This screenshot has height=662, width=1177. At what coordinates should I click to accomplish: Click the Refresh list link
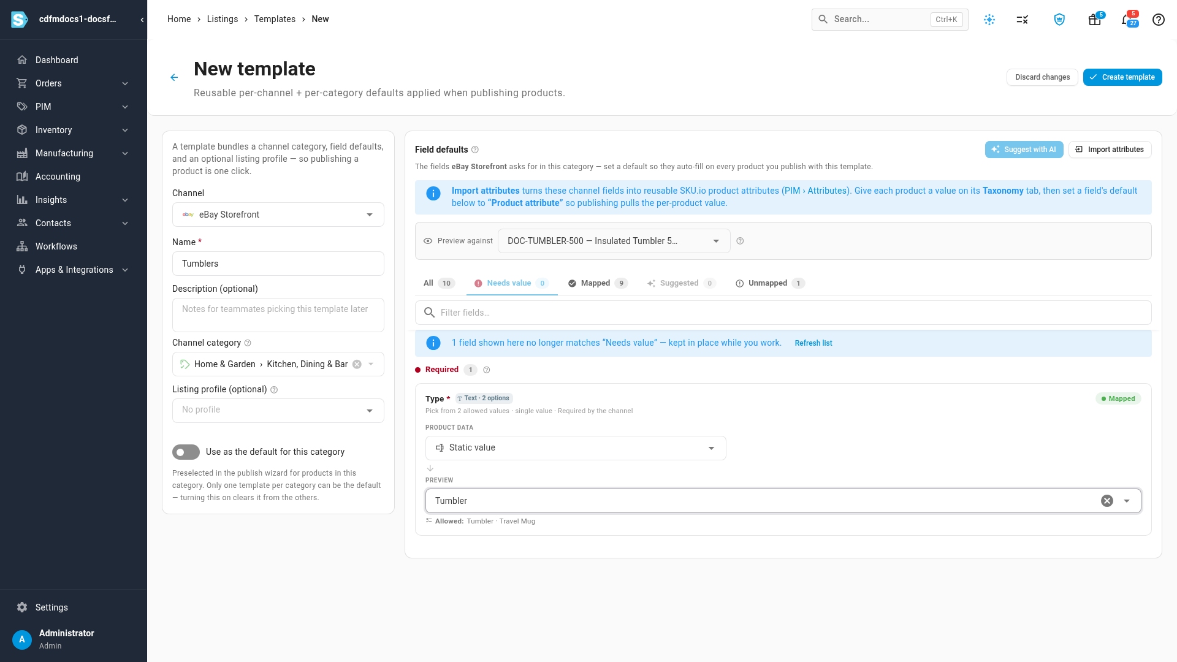(813, 343)
